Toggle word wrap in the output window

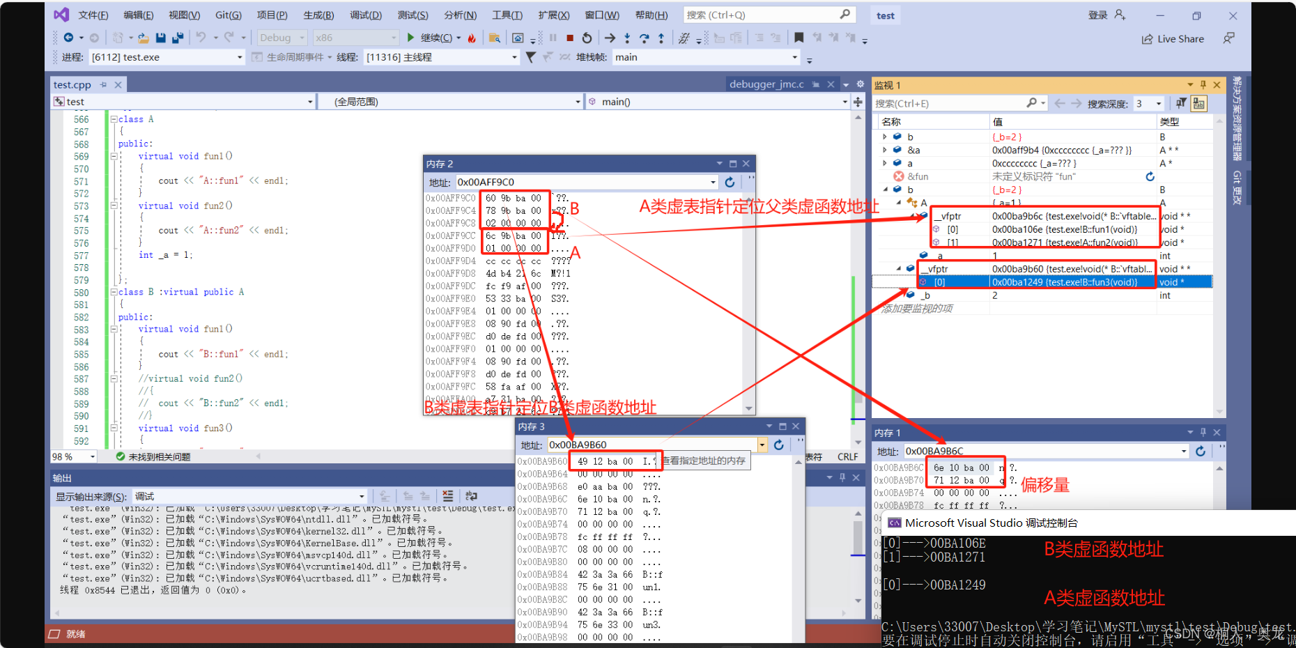[472, 496]
